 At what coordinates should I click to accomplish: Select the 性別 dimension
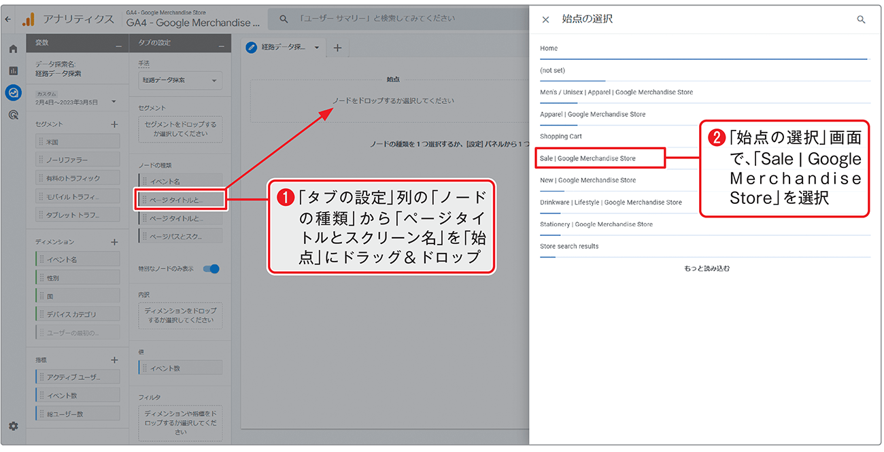pos(78,278)
